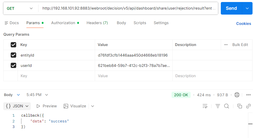253x138 pixels.
Task: Click the Key column header
Action: tap(24, 45)
